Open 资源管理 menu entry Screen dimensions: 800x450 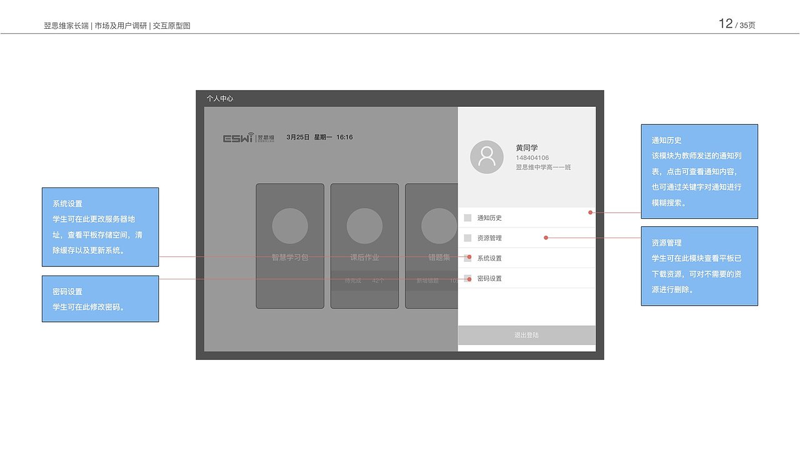point(527,238)
